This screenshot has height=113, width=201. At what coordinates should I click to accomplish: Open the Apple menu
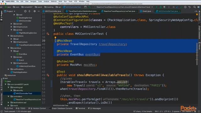[x=3, y=1]
